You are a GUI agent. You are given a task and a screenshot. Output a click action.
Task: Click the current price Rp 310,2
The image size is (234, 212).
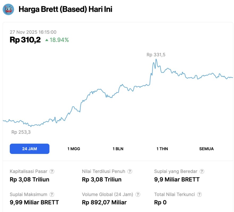point(25,40)
